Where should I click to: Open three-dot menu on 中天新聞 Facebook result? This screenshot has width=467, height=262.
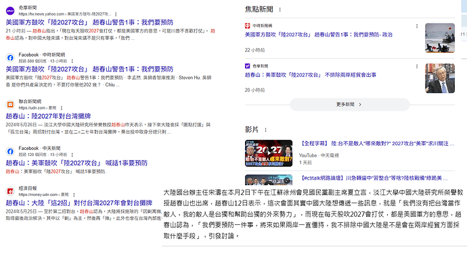(x=72, y=155)
